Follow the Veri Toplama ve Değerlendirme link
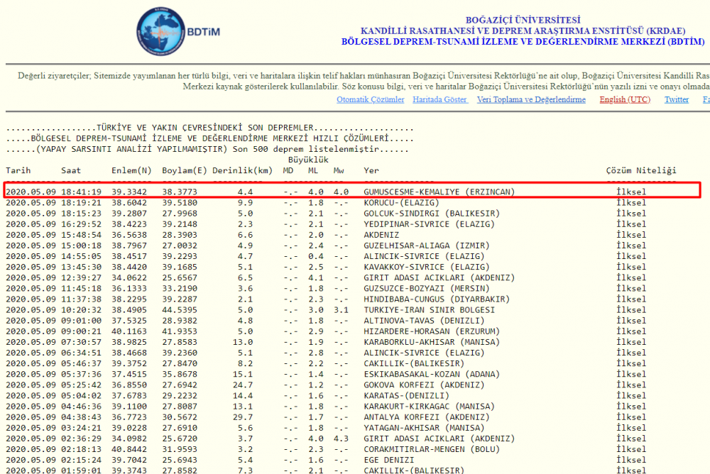 531,100
